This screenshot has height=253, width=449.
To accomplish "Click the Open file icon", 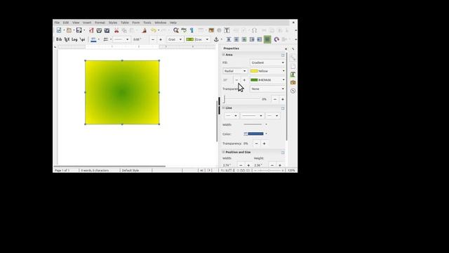I will coord(69,30).
